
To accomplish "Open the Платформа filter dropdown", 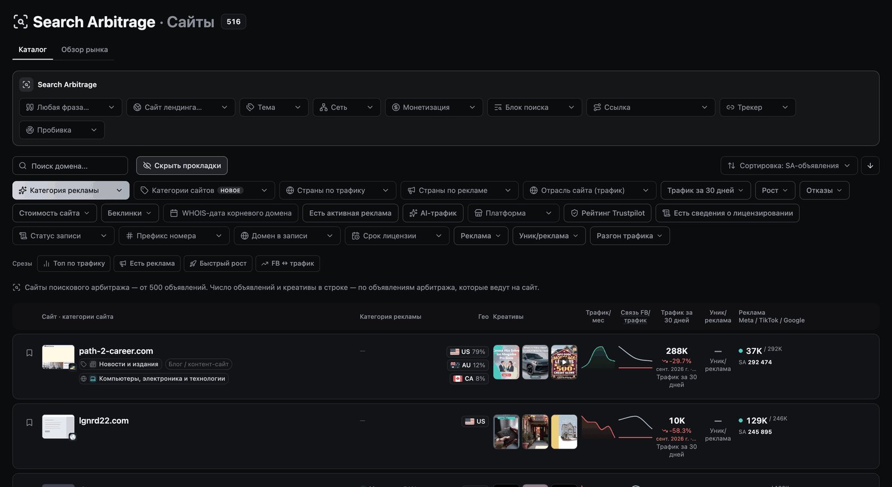I will [x=513, y=213].
